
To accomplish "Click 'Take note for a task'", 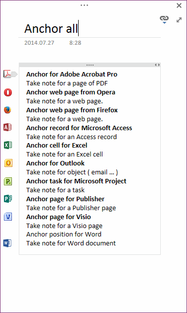I will pyautogui.click(x=55, y=190).
